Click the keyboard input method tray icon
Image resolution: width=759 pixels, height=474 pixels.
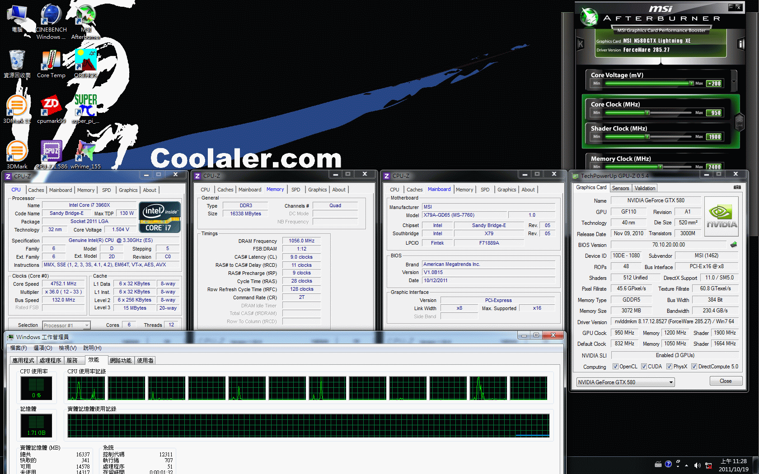coord(658,465)
